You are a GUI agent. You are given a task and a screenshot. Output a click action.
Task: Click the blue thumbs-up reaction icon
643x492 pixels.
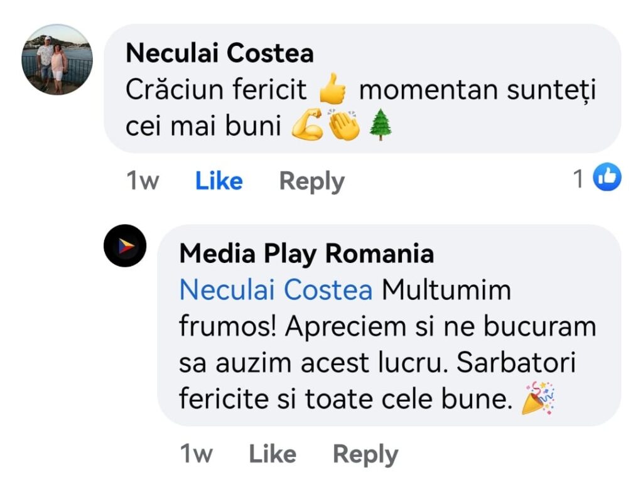607,178
